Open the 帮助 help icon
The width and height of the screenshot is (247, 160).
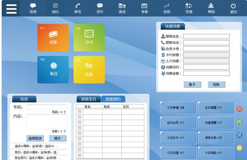(211, 8)
